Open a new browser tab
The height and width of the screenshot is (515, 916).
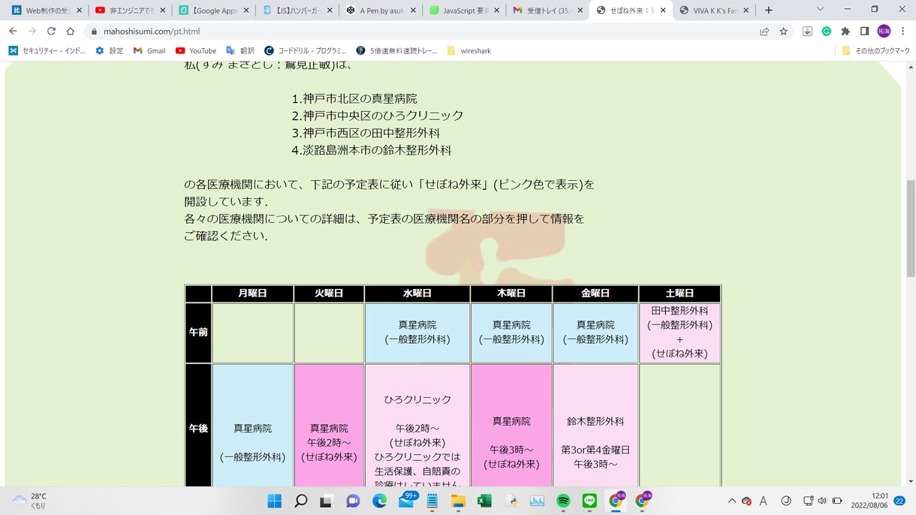point(768,10)
